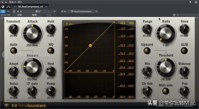Click the Transient value 25.0%
The image size is (199, 109).
(14, 36)
